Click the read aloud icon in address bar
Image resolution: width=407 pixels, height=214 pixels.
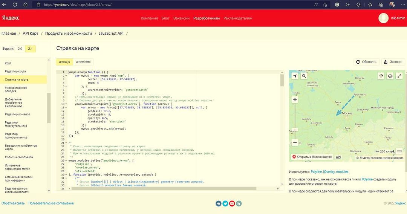coord(316,5)
